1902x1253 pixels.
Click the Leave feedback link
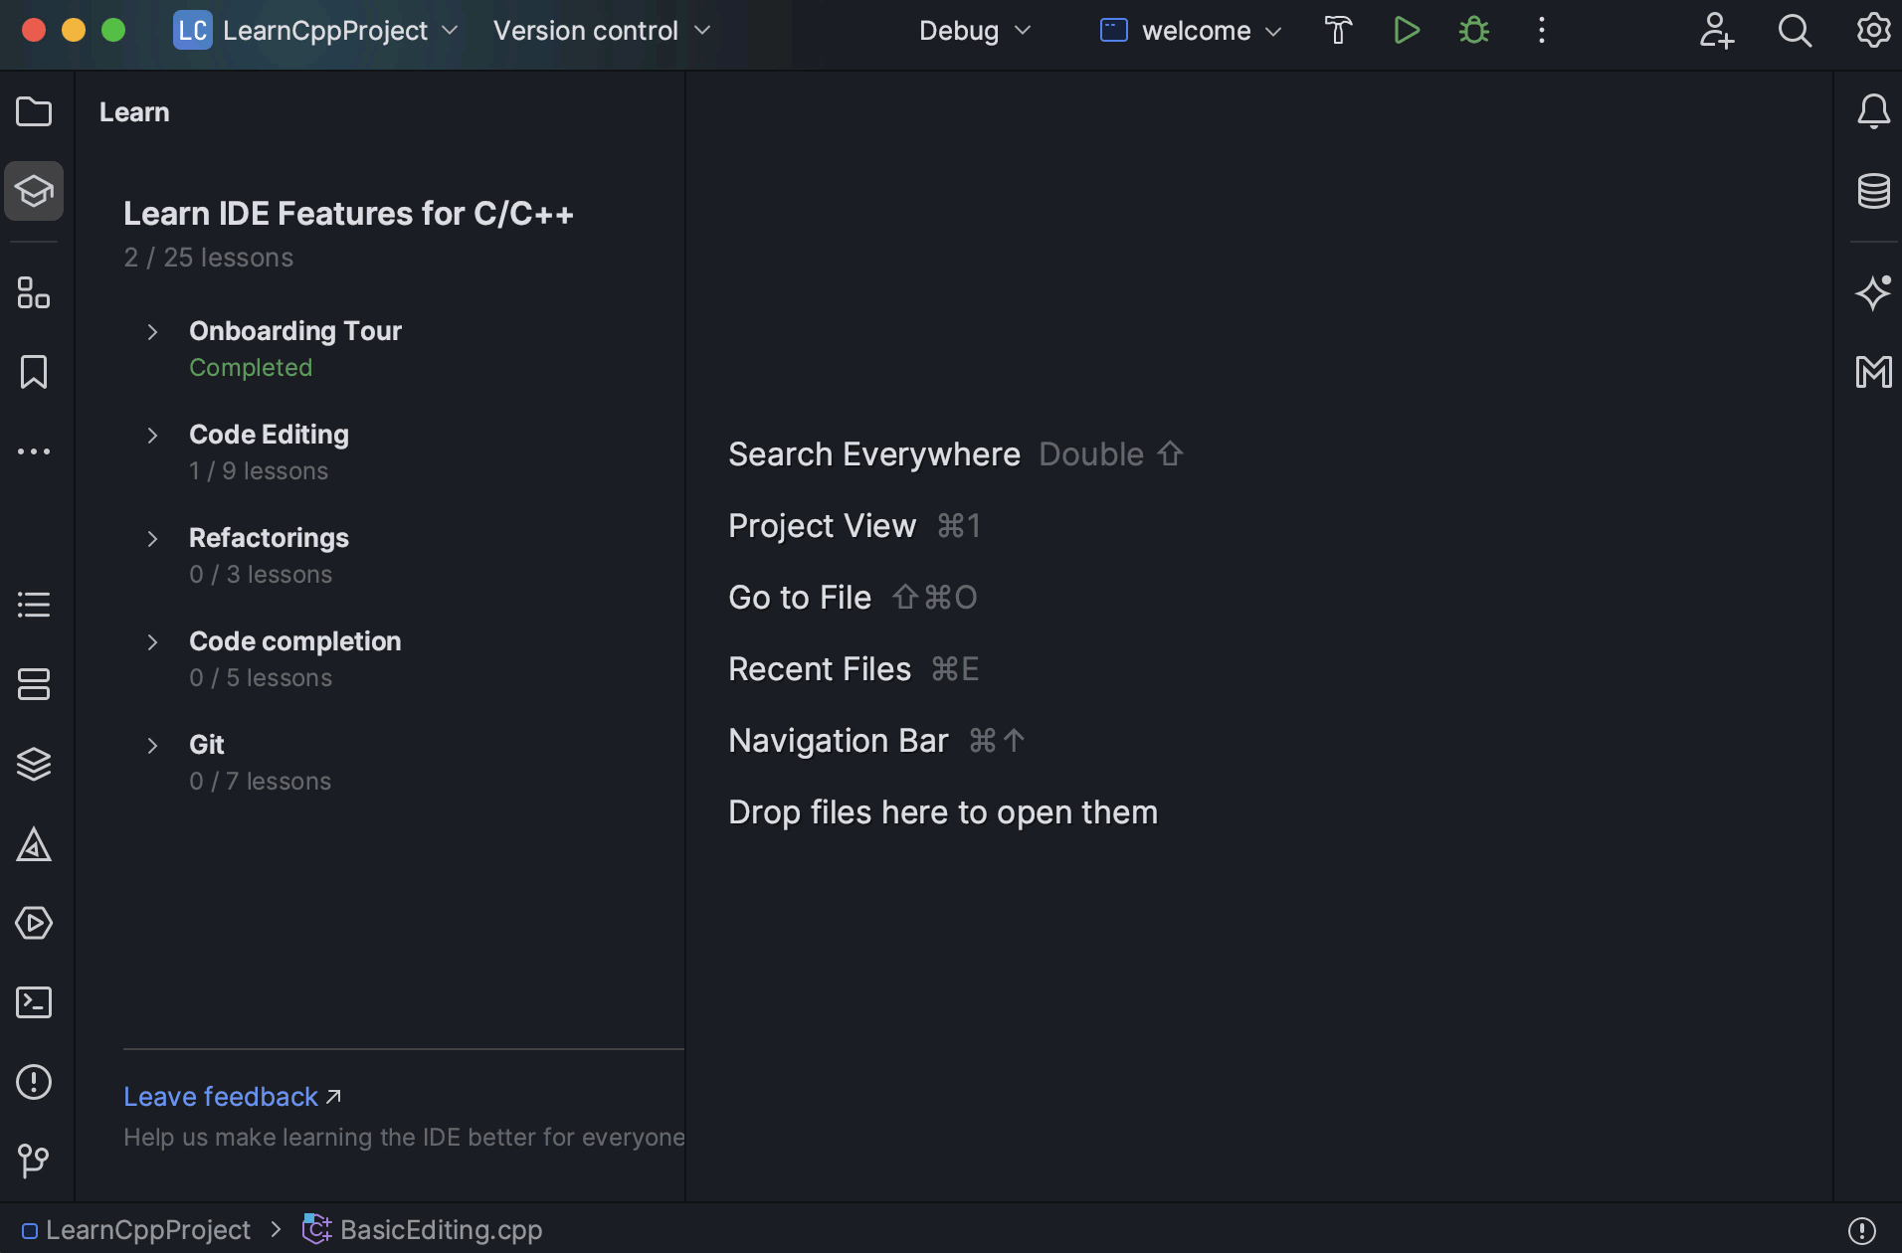[220, 1096]
